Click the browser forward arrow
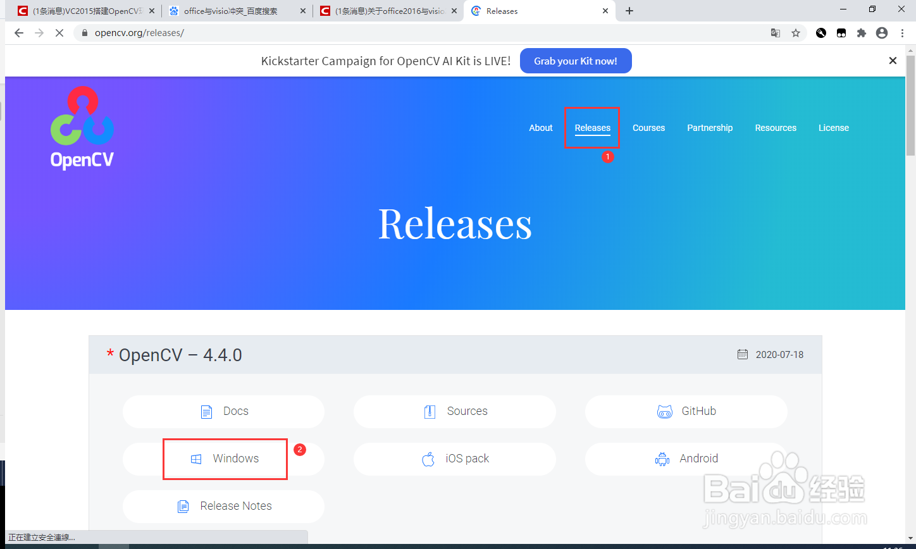Viewport: 916px width, 549px height. click(x=39, y=33)
